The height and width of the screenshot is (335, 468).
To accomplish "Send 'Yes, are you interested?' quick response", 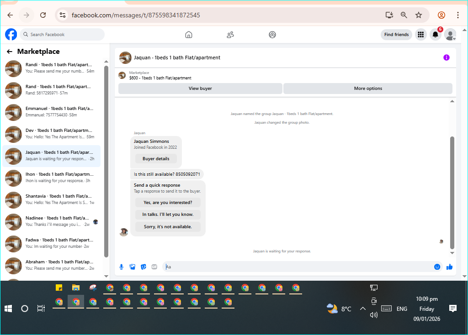I will coord(168,202).
